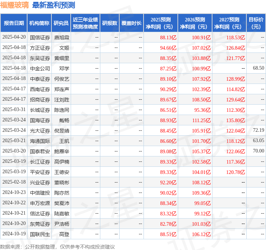266x250 pixels.
Task: Select the 覆盖时长 column header
Action: tap(131, 23)
